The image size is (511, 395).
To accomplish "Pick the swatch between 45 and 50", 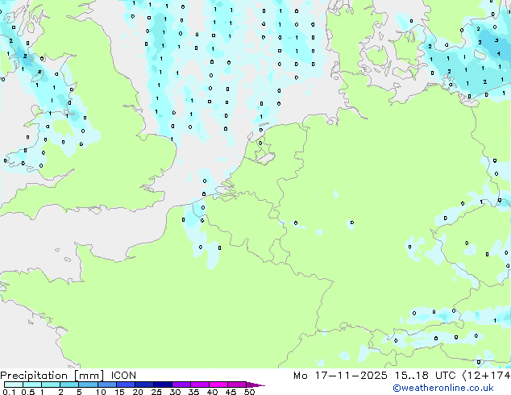I will pos(237,385).
